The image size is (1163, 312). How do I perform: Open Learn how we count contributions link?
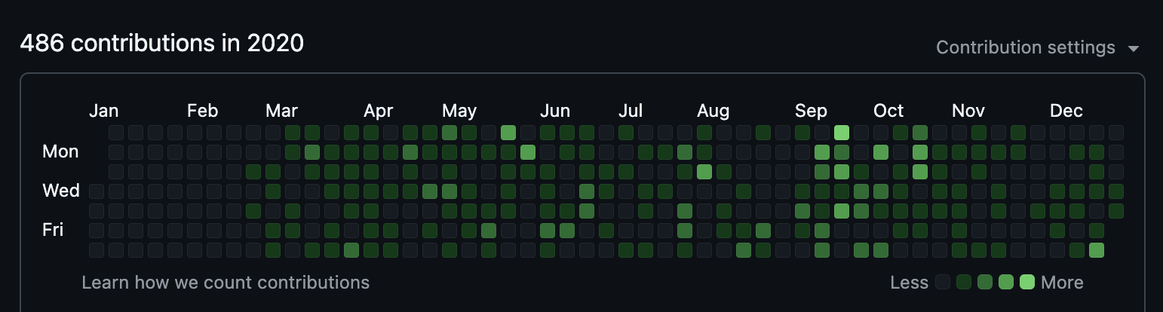pos(226,283)
